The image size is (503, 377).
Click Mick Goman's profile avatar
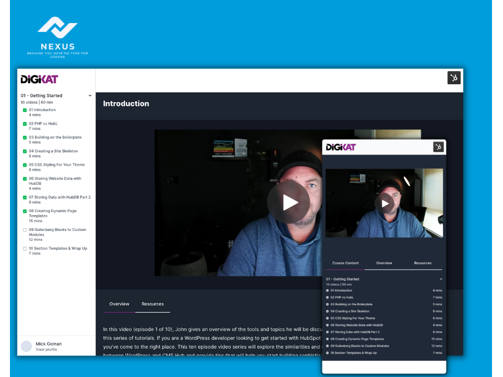pos(26,346)
